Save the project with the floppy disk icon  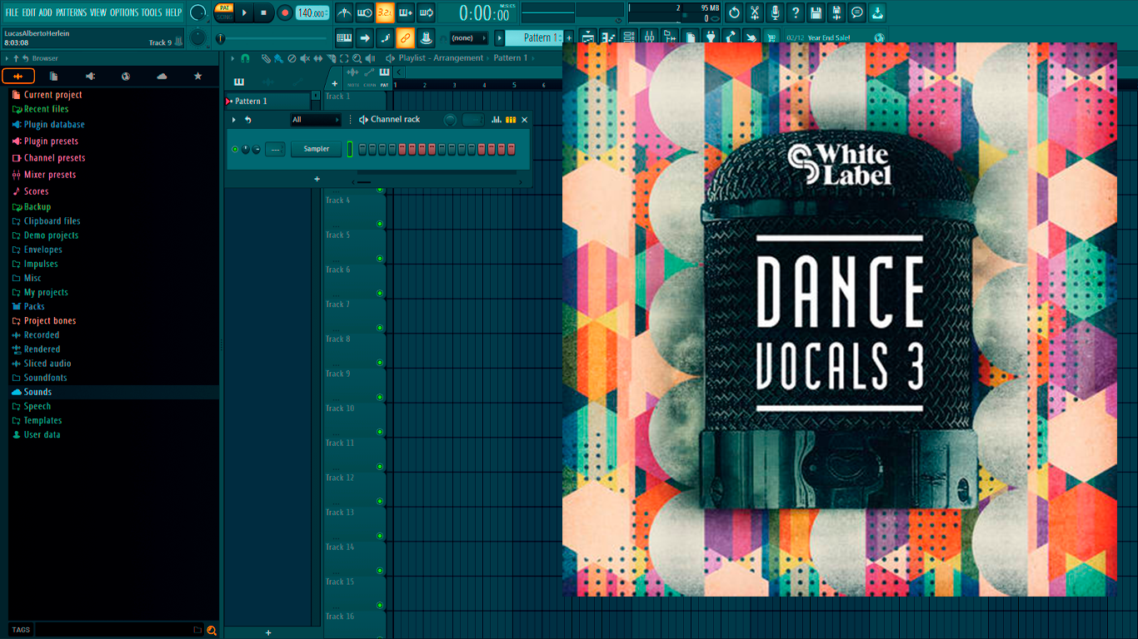click(x=816, y=12)
